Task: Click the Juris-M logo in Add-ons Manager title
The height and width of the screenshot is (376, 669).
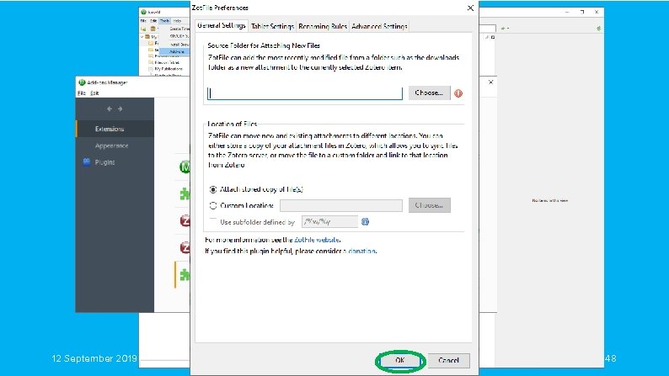Action: (x=82, y=82)
